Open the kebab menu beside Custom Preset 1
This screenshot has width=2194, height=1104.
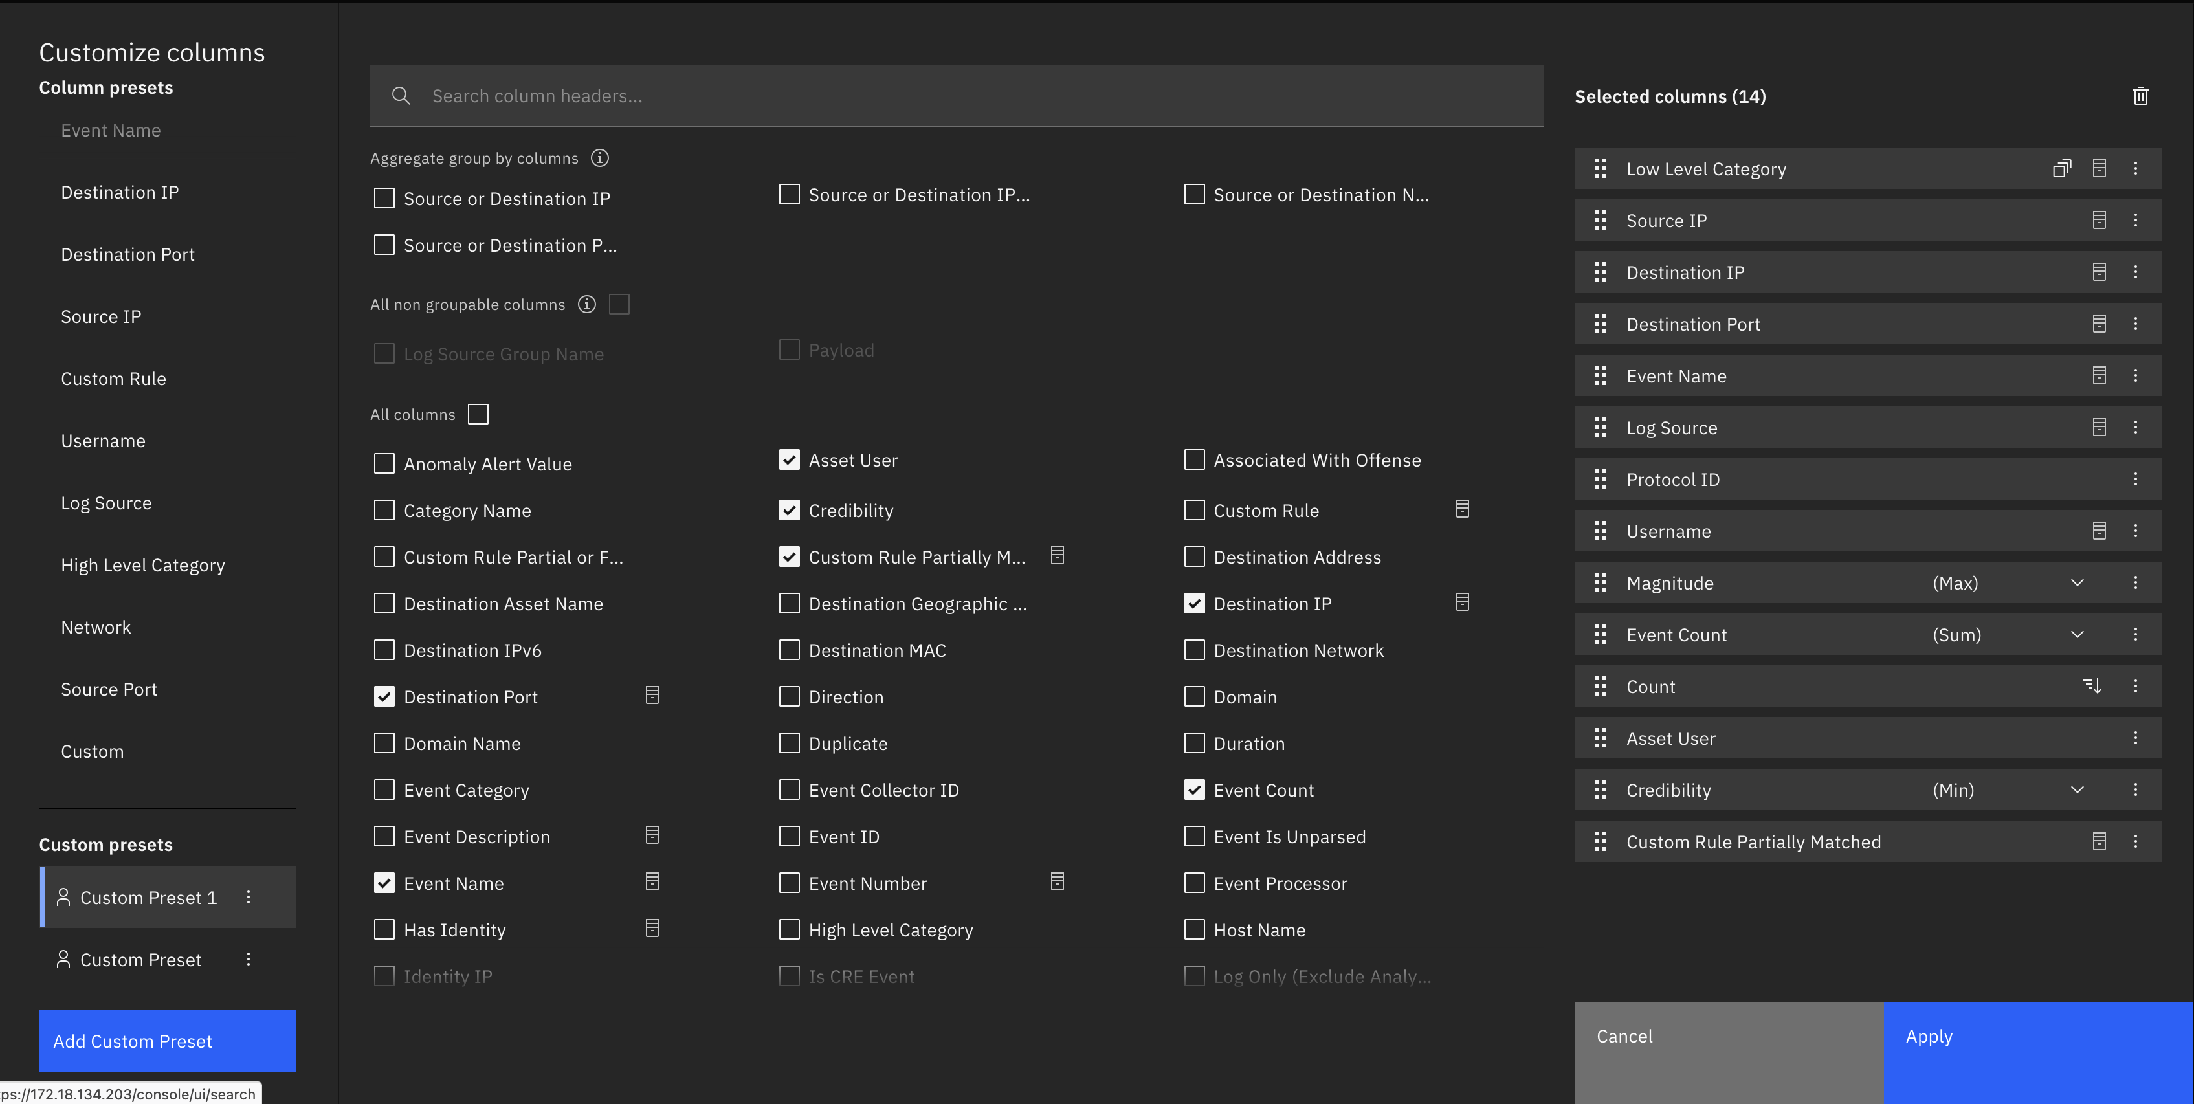pyautogui.click(x=248, y=897)
